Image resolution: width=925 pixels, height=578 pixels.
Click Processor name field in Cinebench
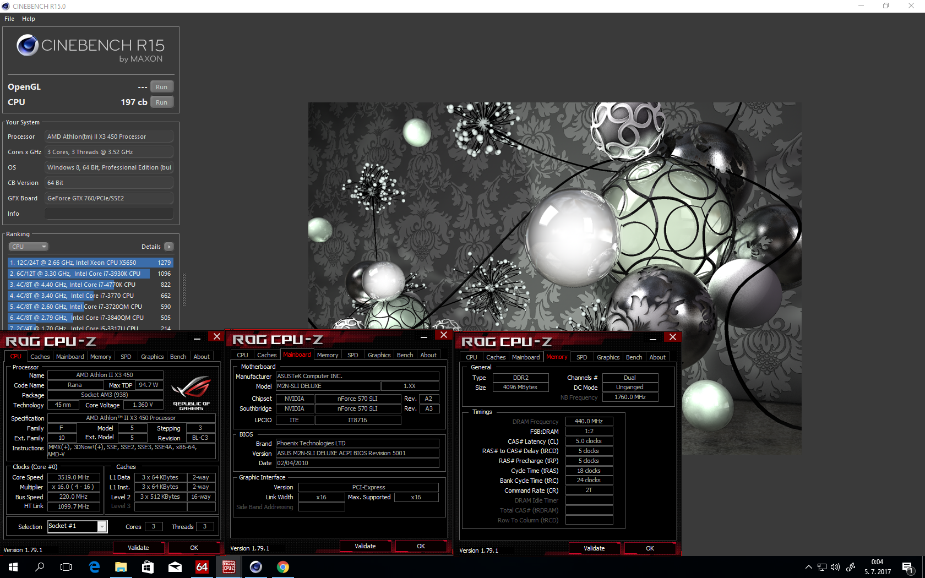pyautogui.click(x=109, y=137)
